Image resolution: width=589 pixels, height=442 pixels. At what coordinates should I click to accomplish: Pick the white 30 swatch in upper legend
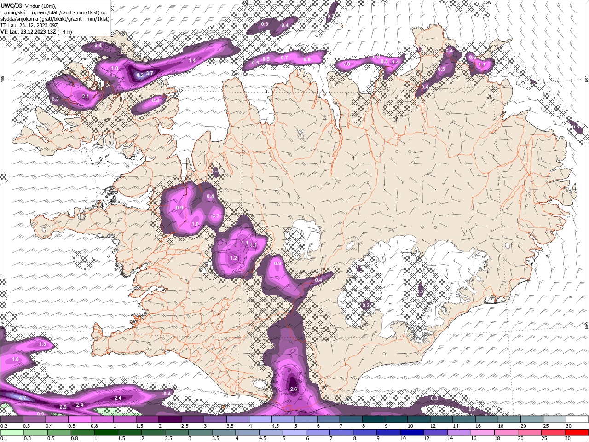[577, 419]
